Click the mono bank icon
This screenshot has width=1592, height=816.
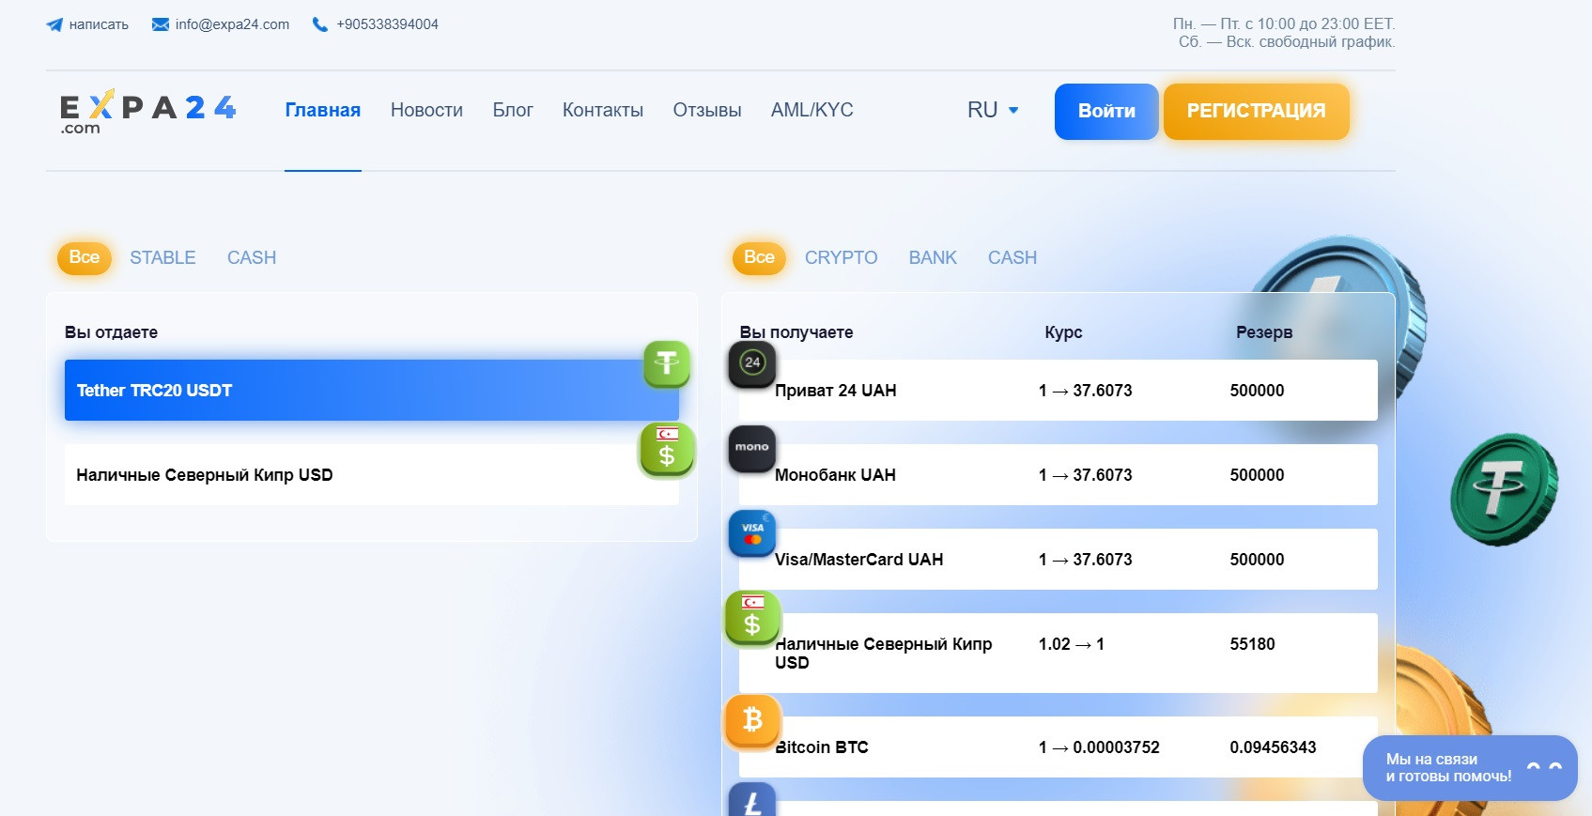coord(752,448)
